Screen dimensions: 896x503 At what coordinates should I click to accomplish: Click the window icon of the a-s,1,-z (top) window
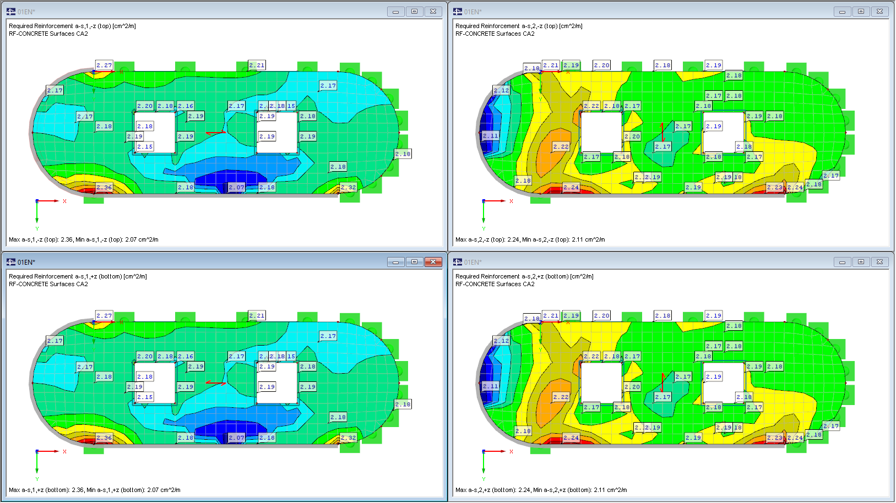(11, 12)
